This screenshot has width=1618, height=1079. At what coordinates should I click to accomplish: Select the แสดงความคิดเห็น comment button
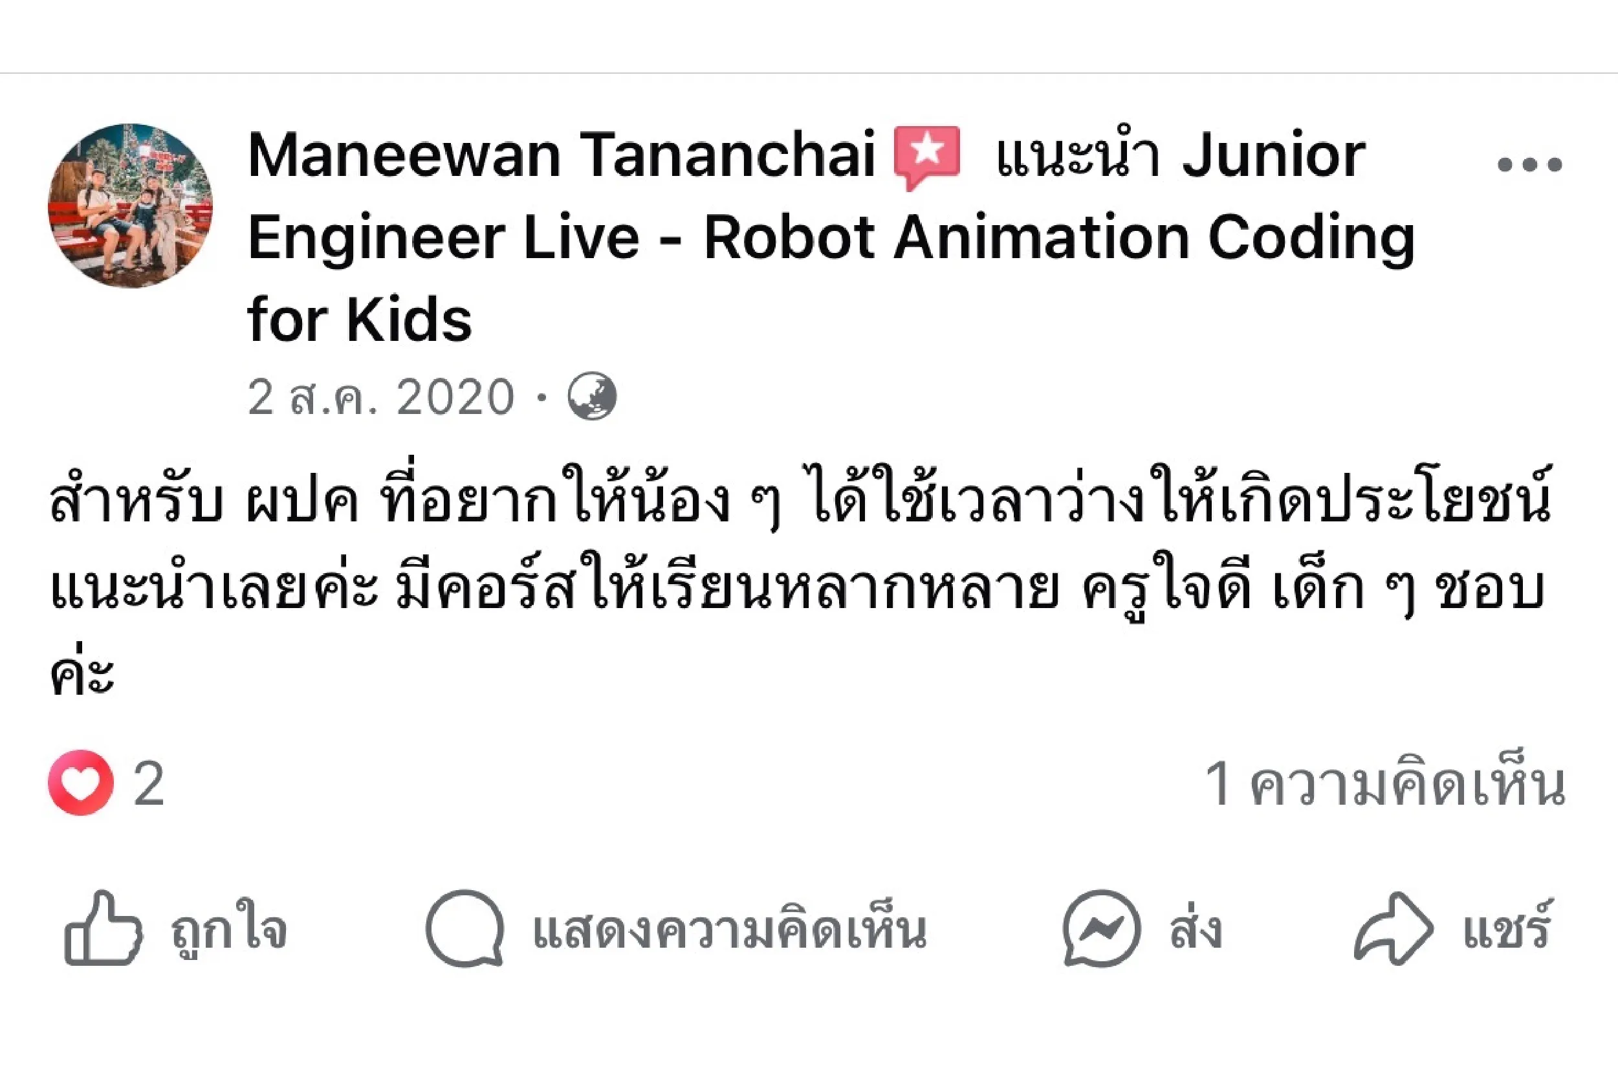click(730, 931)
